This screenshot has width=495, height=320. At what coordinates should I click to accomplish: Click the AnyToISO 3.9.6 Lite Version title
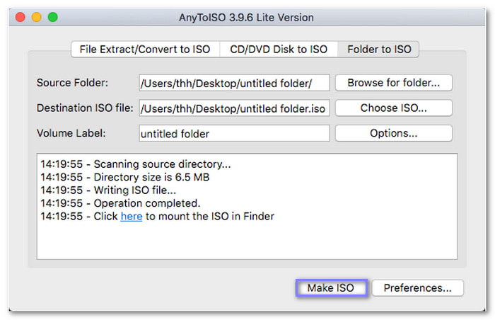(x=246, y=18)
